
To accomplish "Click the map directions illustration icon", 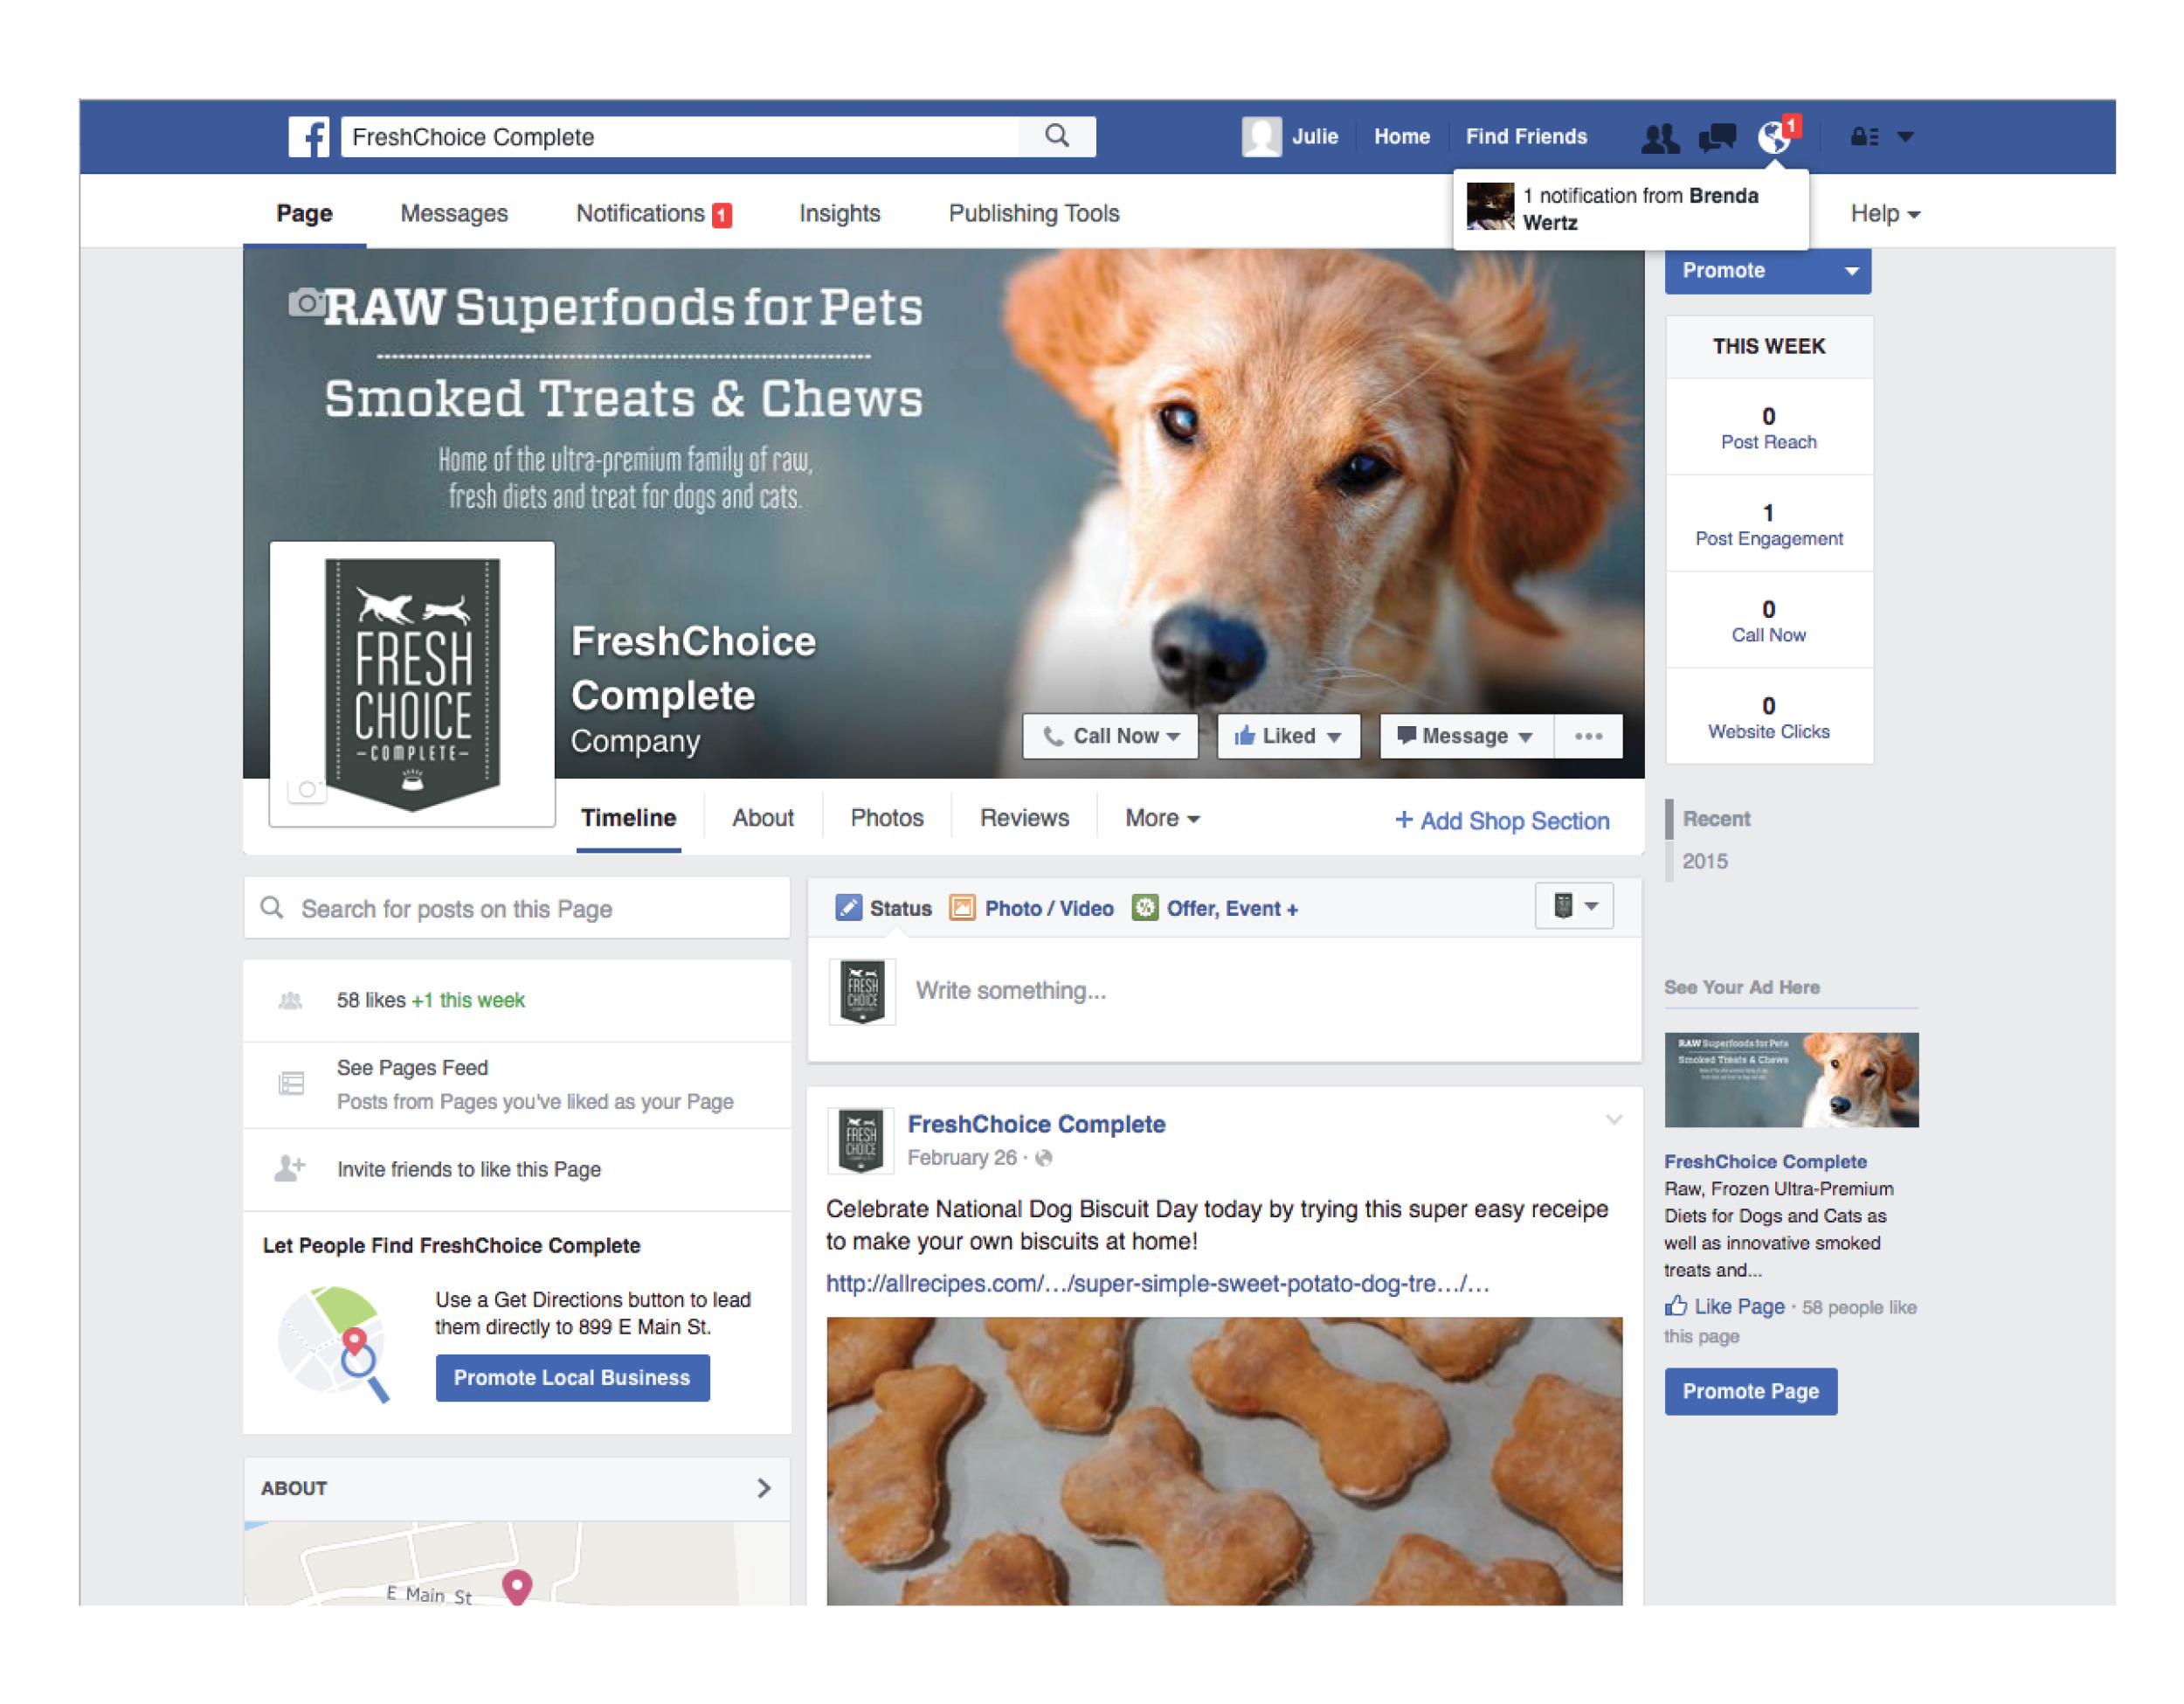I will coord(334,1344).
